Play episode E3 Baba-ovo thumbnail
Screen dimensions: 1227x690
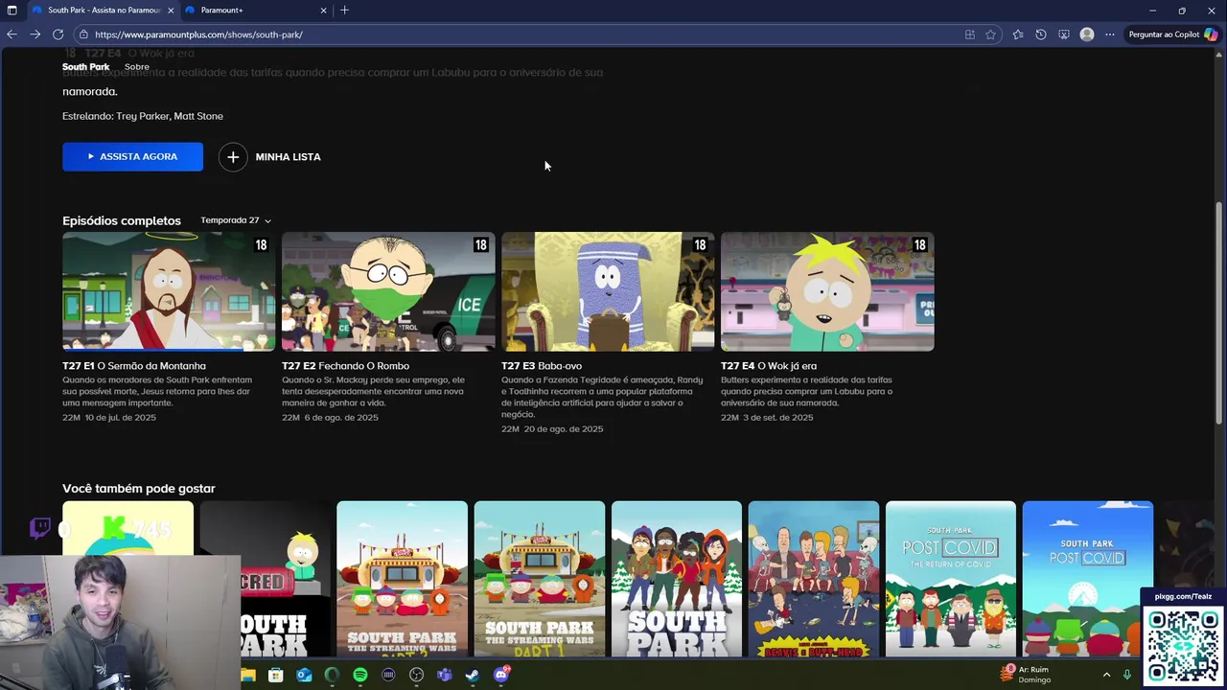point(608,291)
